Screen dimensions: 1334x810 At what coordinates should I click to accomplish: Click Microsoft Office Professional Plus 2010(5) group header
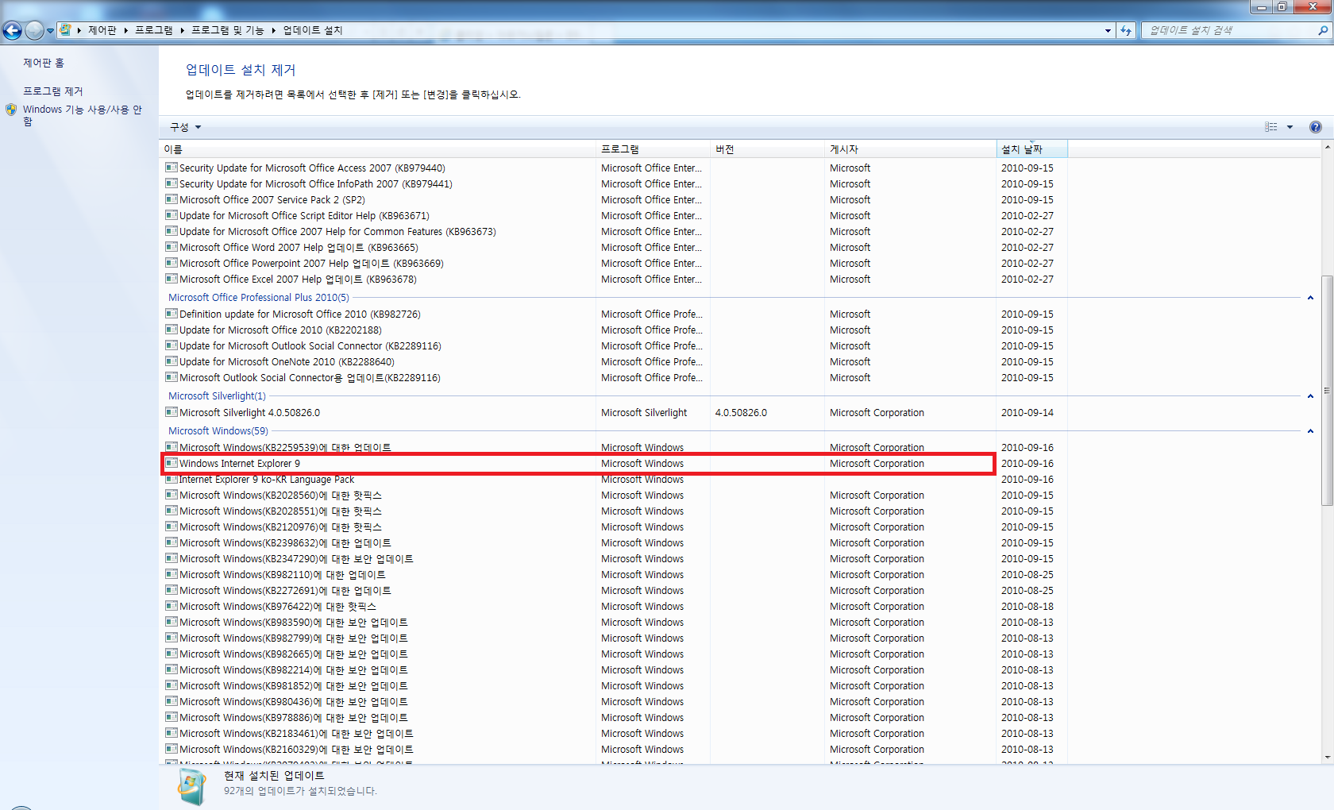[259, 298]
